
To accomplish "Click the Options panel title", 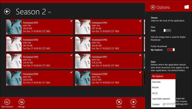I will click(x=163, y=7).
